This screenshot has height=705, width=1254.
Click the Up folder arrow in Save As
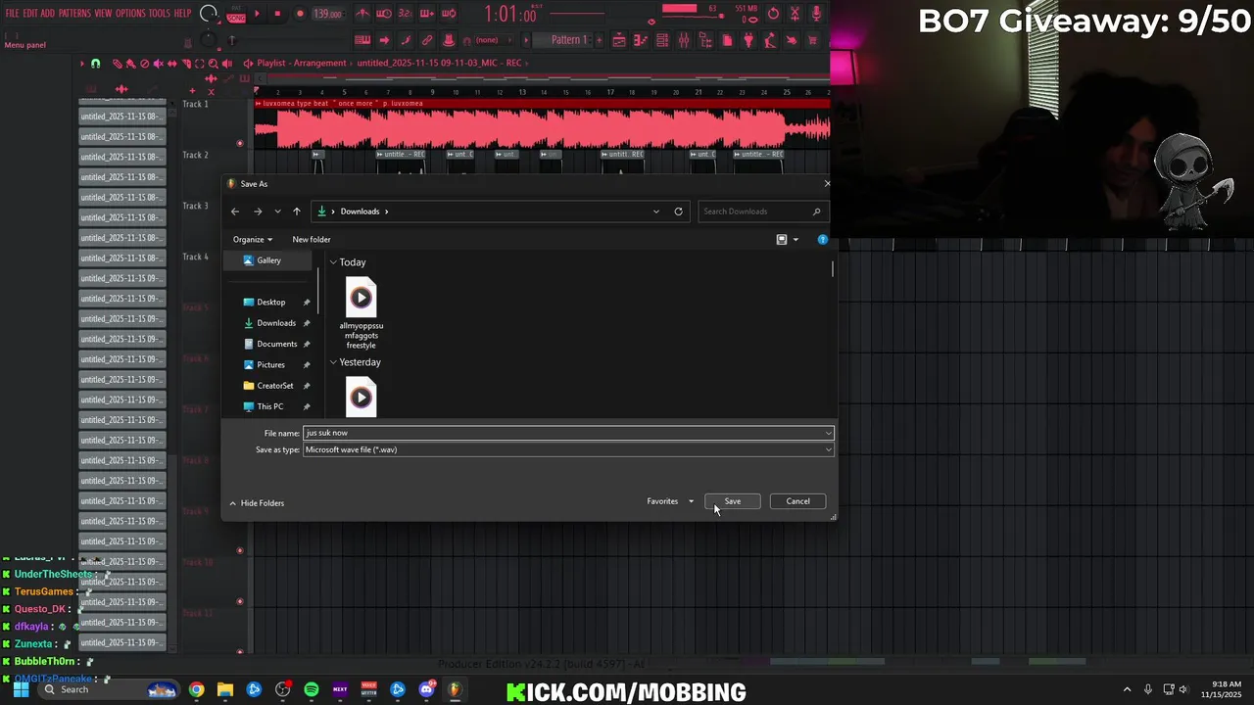[297, 211]
